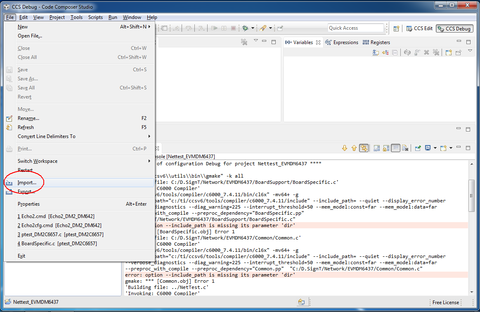The width and height of the screenshot is (480, 312).
Task: Select the Registers tab
Action: click(x=376, y=42)
